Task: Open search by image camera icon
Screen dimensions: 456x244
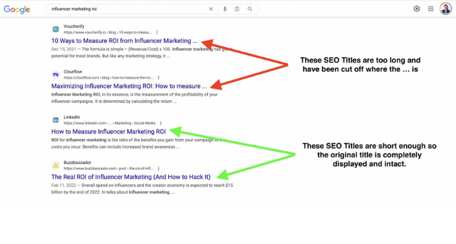Action: pyautogui.click(x=237, y=9)
